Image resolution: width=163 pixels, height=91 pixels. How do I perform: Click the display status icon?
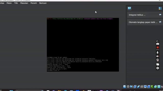[145, 87]
